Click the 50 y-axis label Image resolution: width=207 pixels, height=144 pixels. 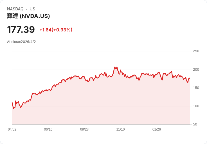[x=195, y=124]
